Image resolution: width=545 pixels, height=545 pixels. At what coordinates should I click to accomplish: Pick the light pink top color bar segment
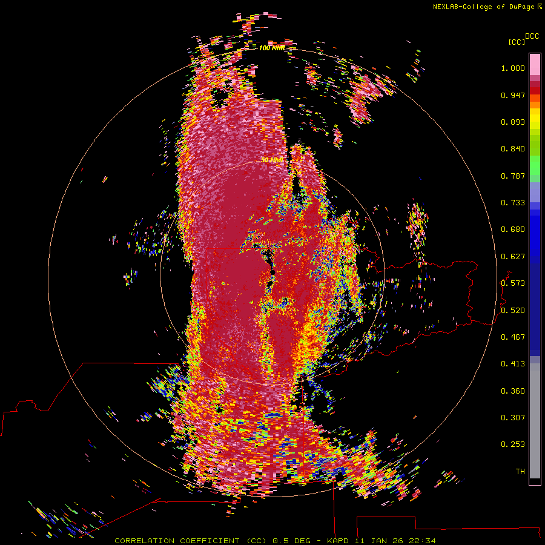click(535, 64)
